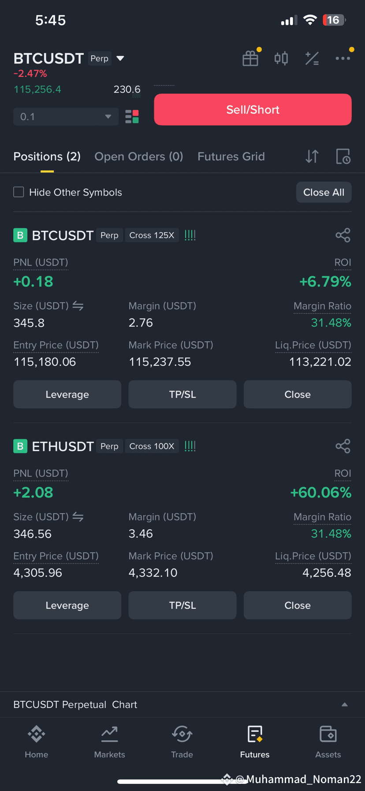Tap the Sell/Short button
The height and width of the screenshot is (791, 365).
pos(253,109)
